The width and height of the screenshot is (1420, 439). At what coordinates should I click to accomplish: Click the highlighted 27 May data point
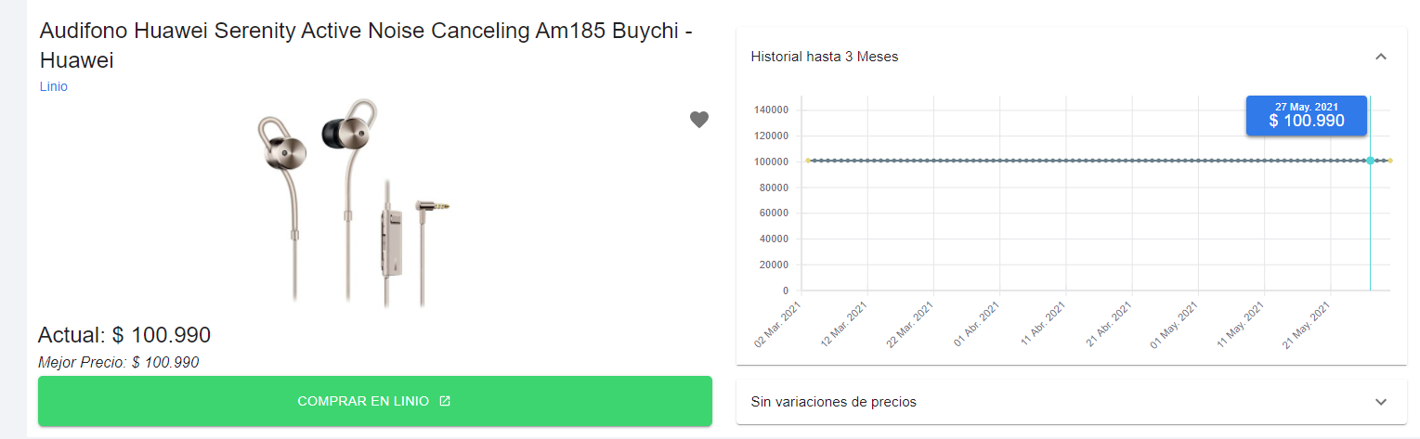(x=1370, y=161)
